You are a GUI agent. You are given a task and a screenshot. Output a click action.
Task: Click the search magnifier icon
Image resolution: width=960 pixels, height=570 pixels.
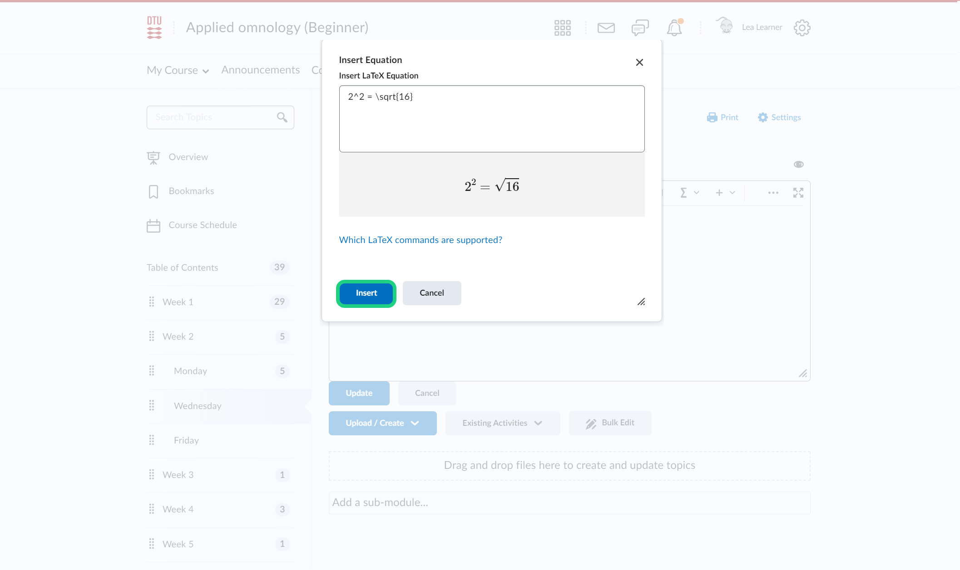coord(282,117)
